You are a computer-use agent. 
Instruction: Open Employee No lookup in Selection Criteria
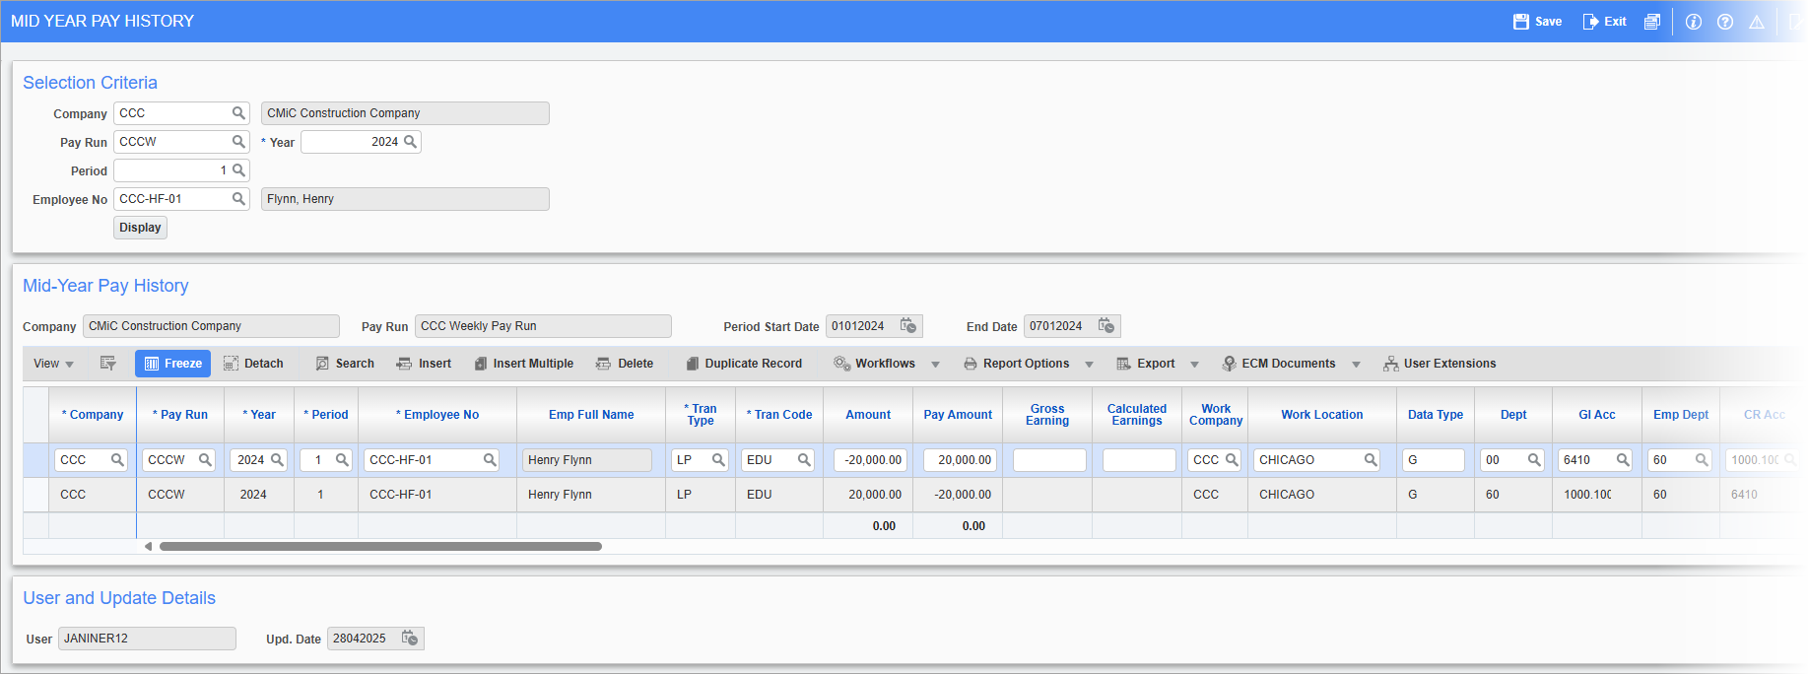238,199
